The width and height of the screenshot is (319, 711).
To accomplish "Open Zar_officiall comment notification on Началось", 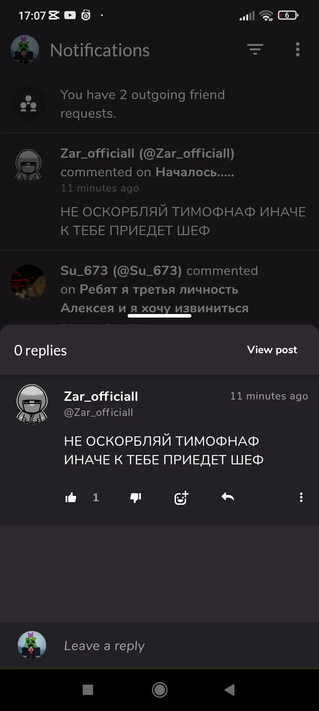I will (159, 192).
